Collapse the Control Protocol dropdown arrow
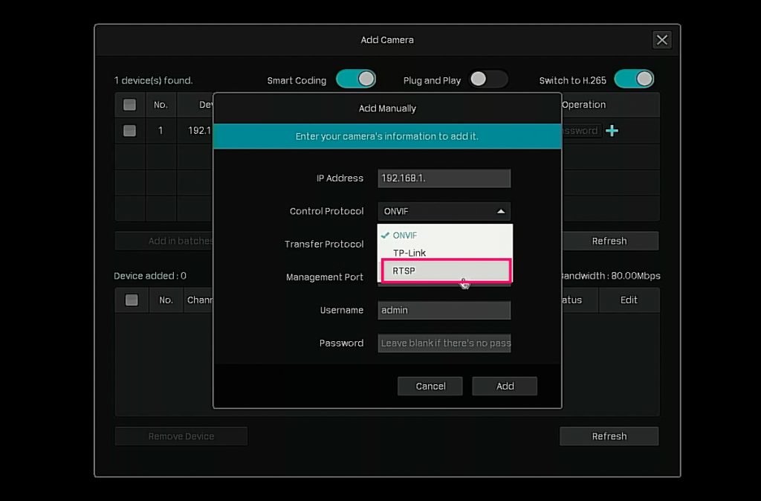The height and width of the screenshot is (501, 761). tap(501, 212)
